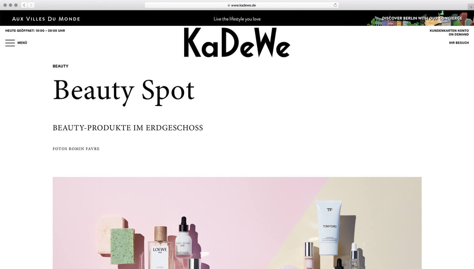Click the www.kadewe.de address field
Screen dimensions: 474x269
click(241, 5)
